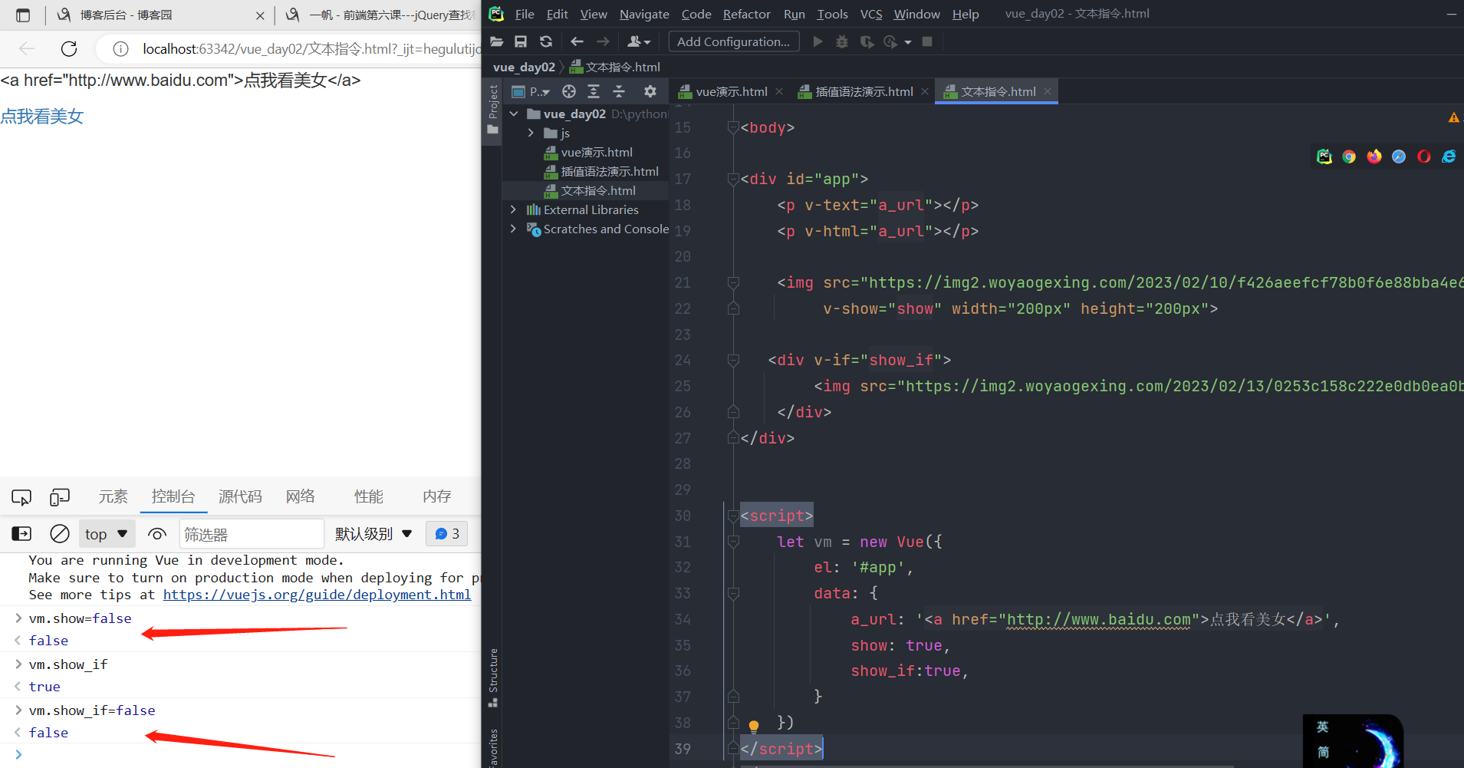Open page in Internet Explorer from editor icons
The width and height of the screenshot is (1464, 768).
tap(1449, 157)
